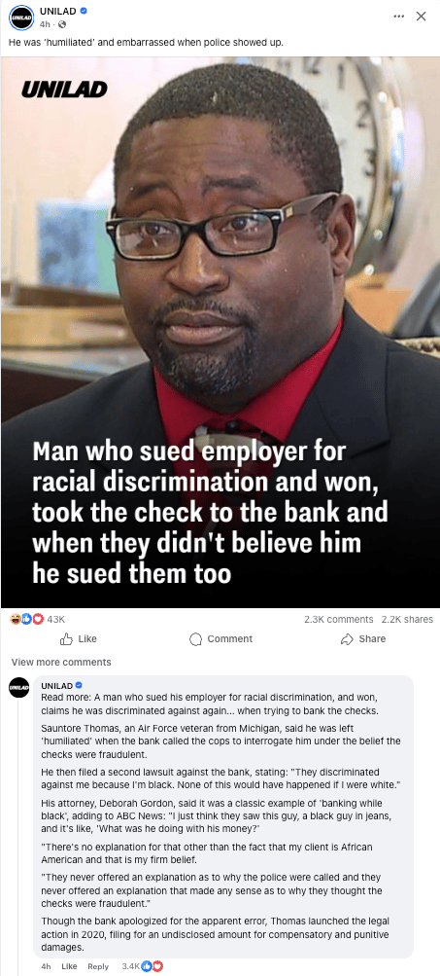Click the public globe privacy icon
440x976 pixels.
(x=61, y=25)
